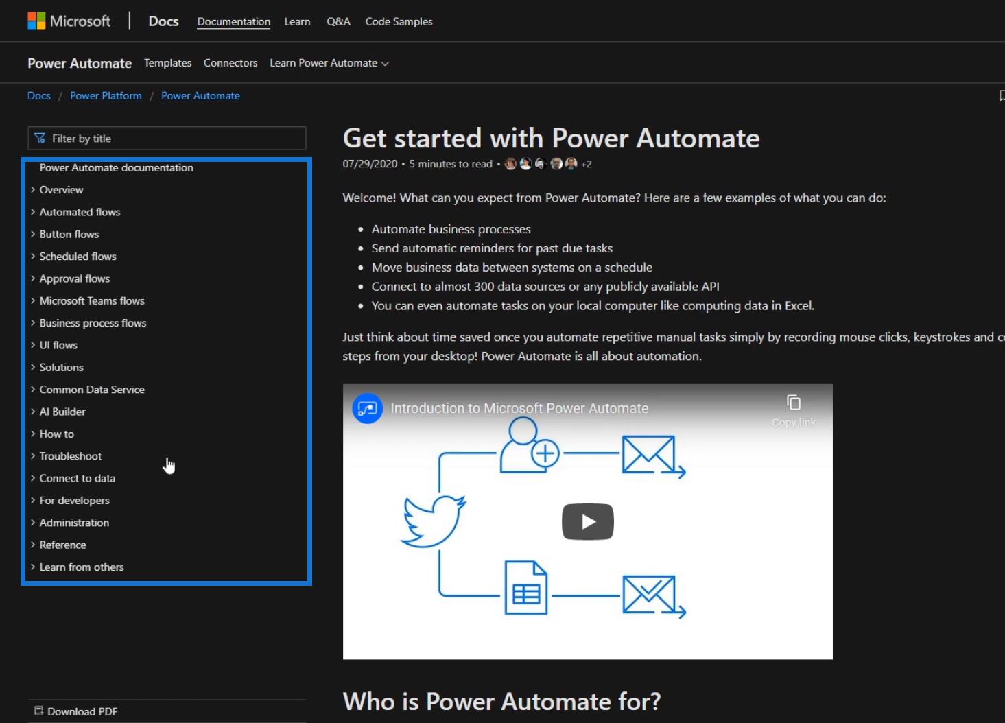Open Power Automate documentation tree item

coord(117,167)
